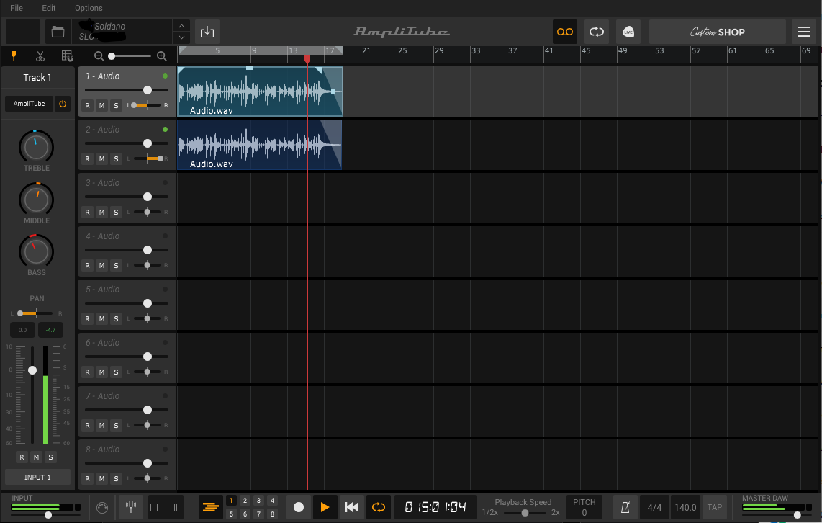822x523 pixels.
Task: Select the next preset with down arrow
Action: coord(181,37)
